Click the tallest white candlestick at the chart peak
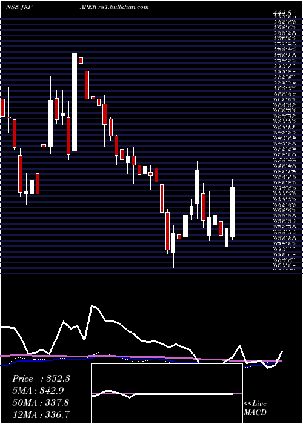 point(75,102)
